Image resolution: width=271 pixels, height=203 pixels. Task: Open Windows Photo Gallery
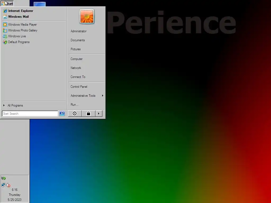click(34, 30)
